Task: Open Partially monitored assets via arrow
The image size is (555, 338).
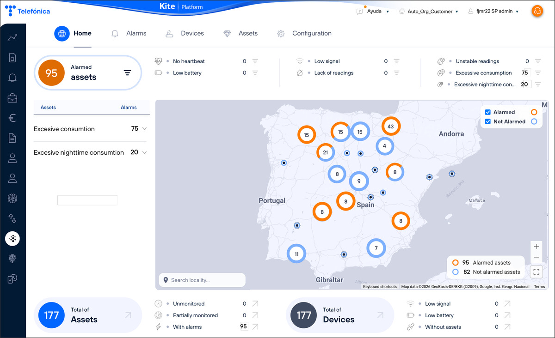Action: 255,315
